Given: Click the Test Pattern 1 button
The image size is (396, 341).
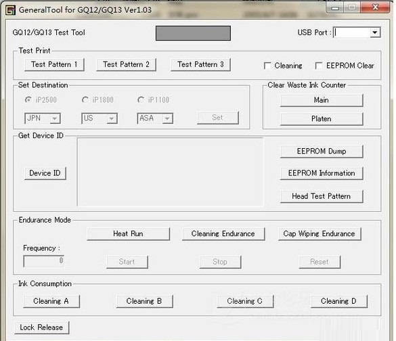Looking at the screenshot, I should [54, 65].
